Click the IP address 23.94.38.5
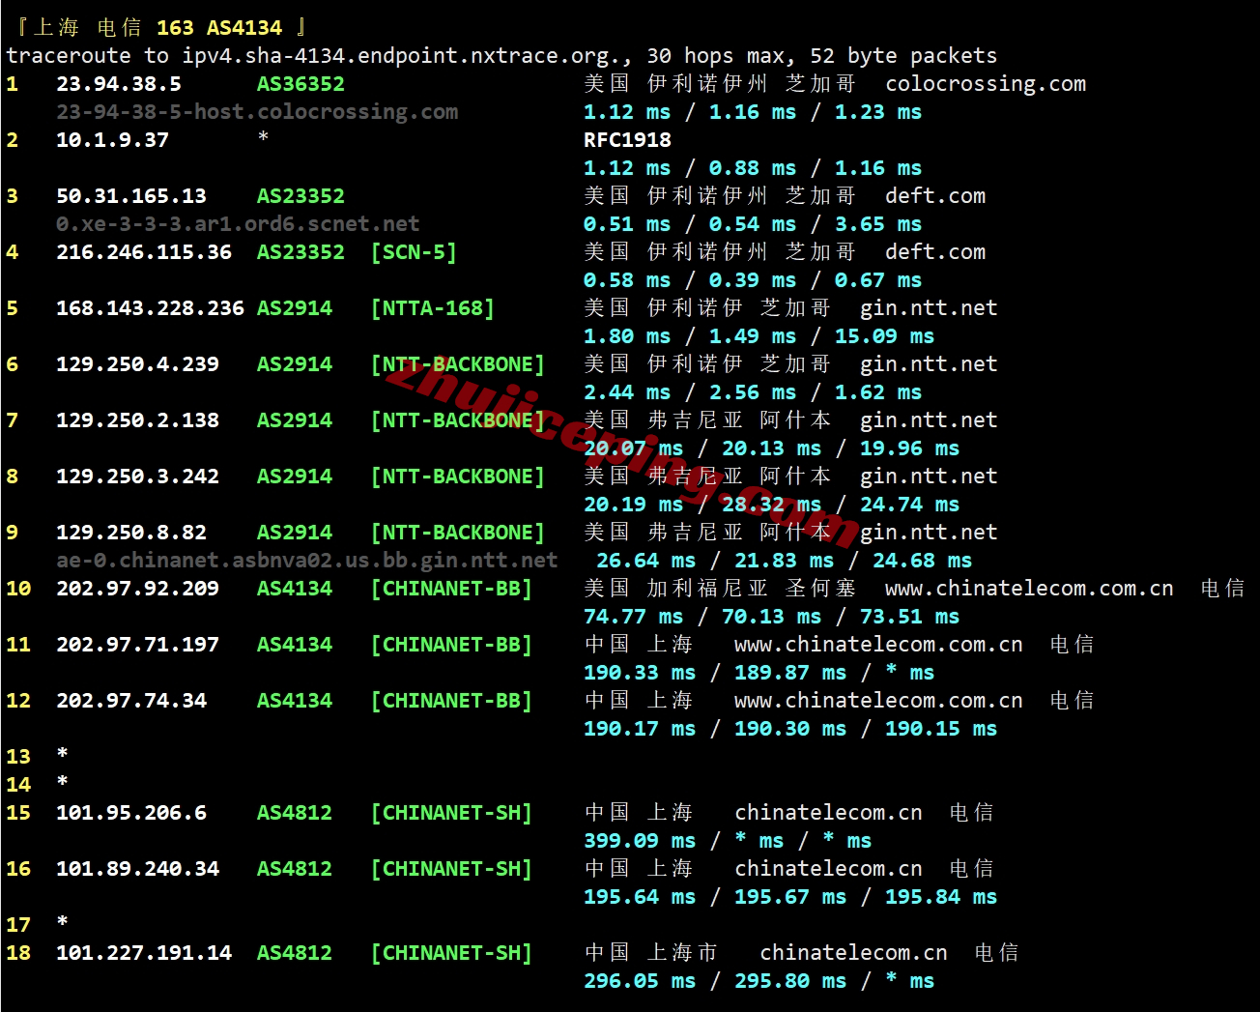 pos(118,84)
